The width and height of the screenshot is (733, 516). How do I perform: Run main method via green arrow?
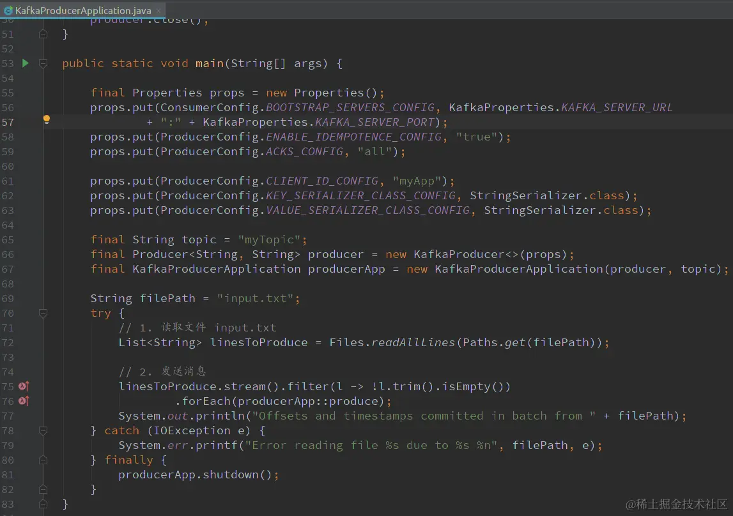pyautogui.click(x=26, y=63)
